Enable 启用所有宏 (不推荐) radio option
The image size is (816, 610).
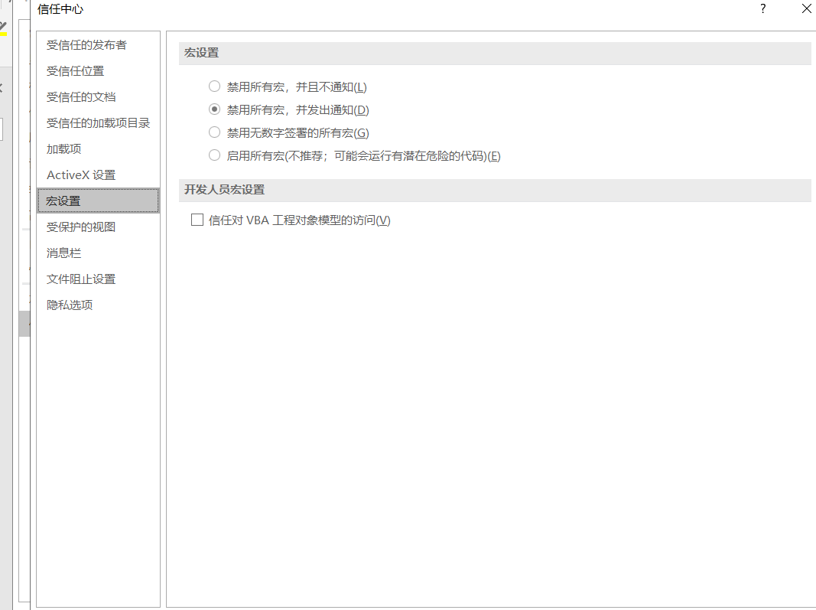[x=215, y=156]
